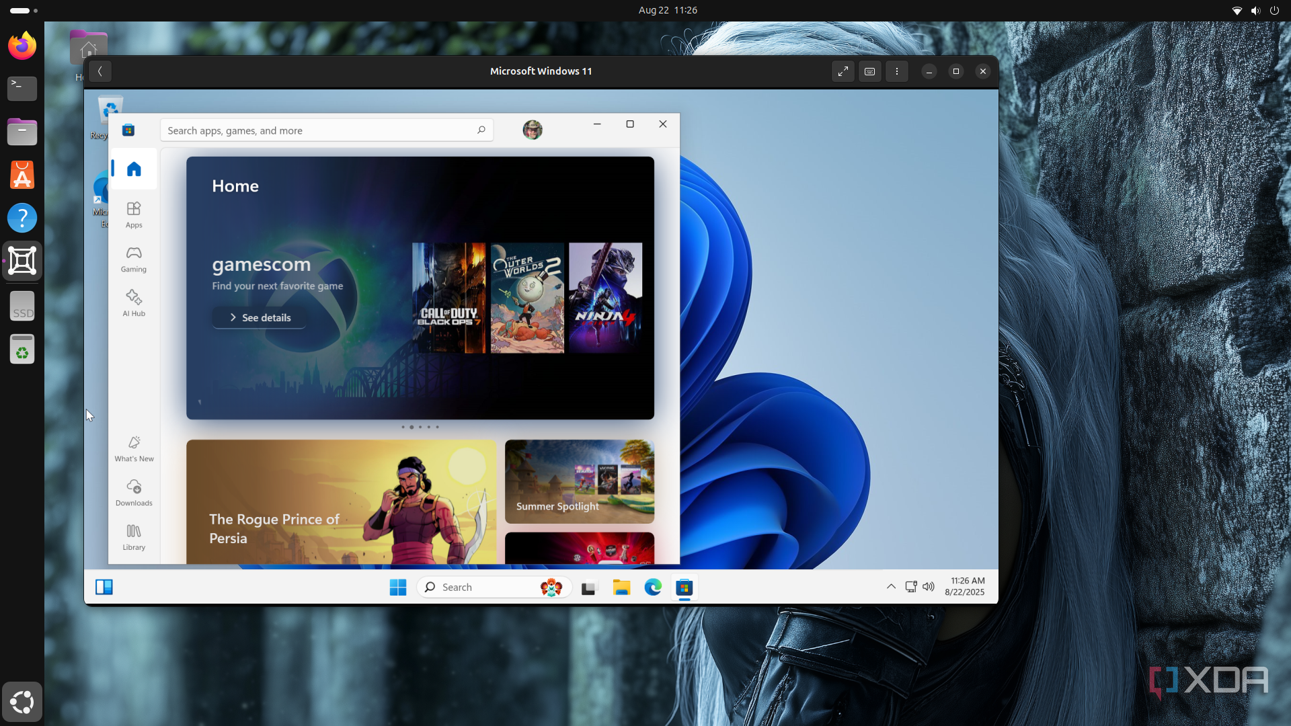Open Windows Start menu button

coord(398,588)
